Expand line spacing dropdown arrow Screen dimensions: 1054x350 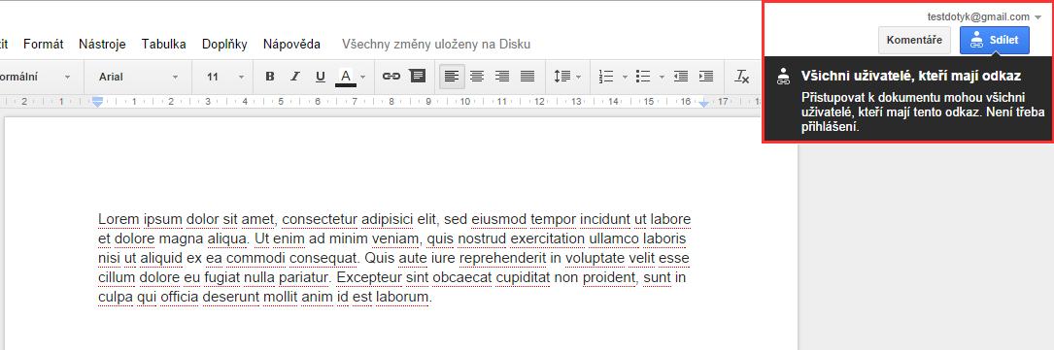point(578,78)
